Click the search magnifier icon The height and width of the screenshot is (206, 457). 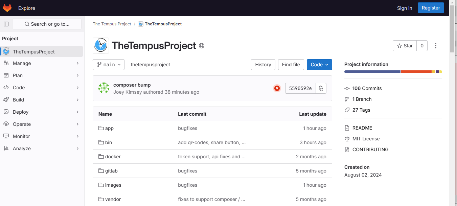click(27, 24)
